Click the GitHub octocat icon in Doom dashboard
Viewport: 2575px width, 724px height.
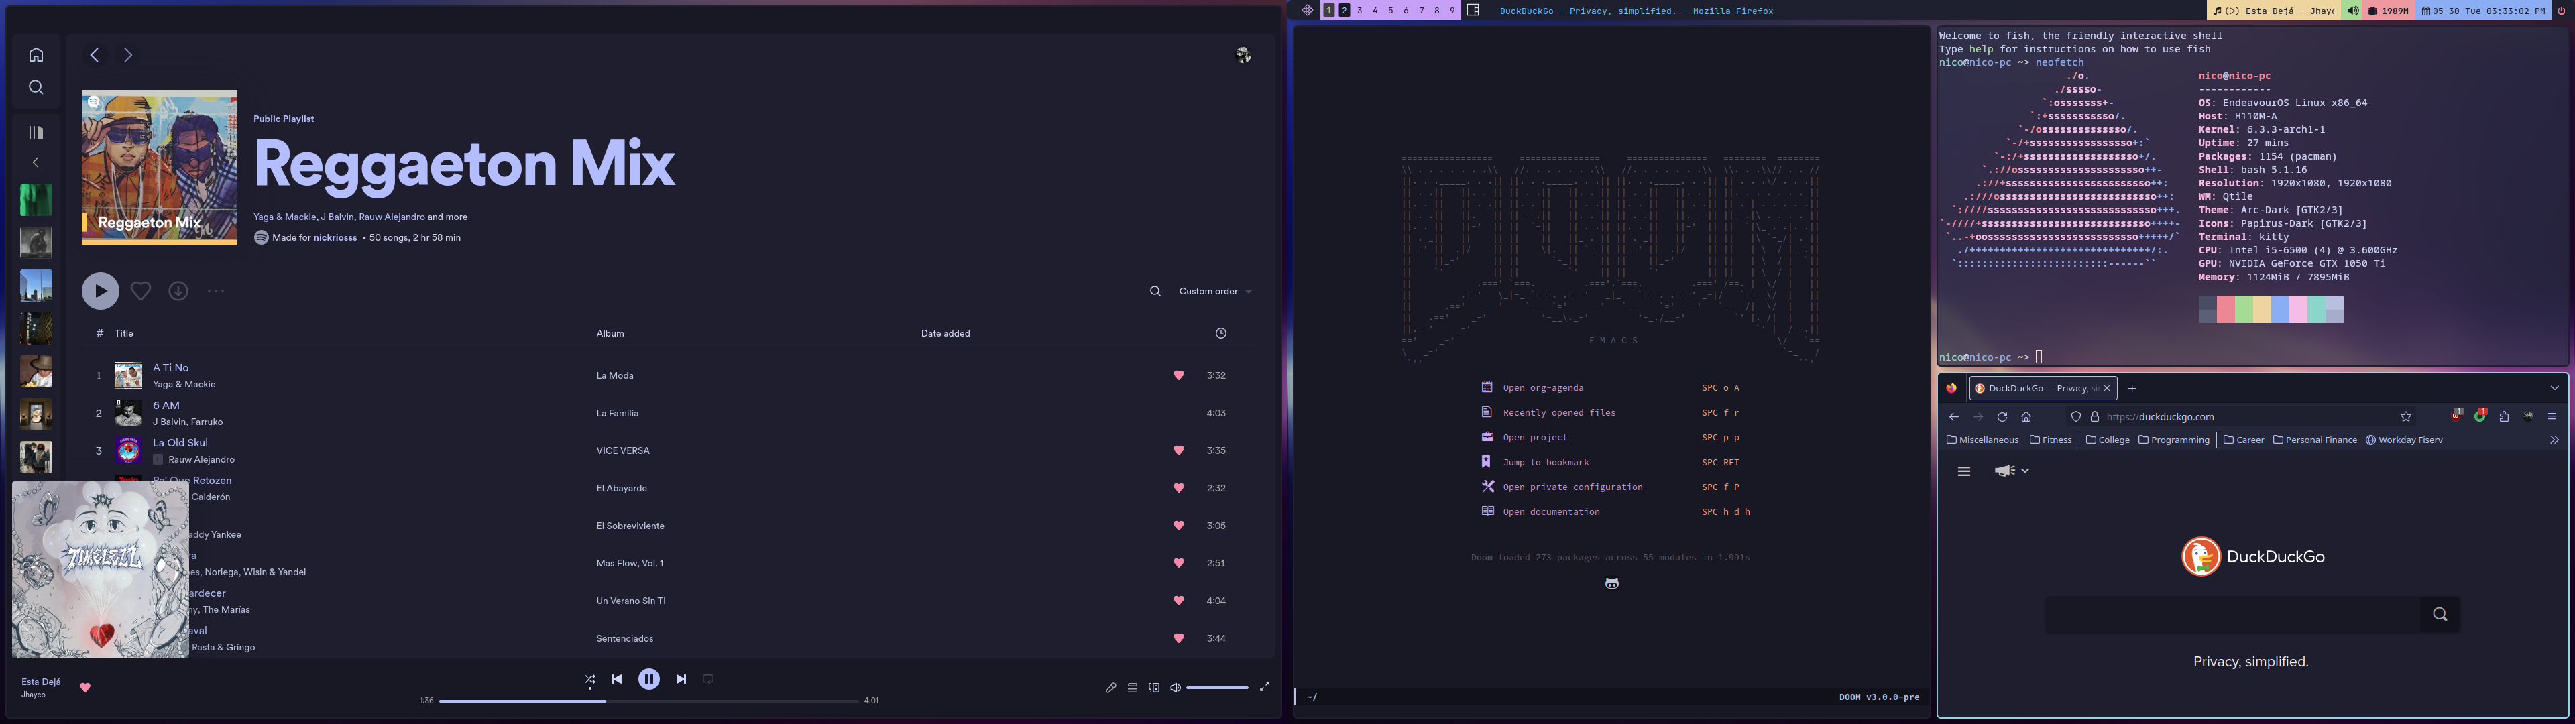[1612, 584]
